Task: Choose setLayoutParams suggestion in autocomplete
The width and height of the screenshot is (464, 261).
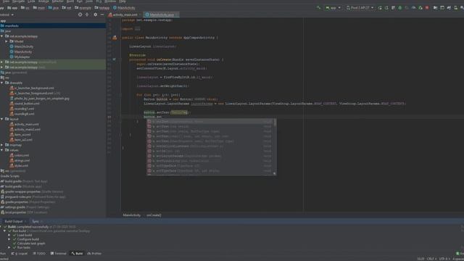Action: click(210, 156)
